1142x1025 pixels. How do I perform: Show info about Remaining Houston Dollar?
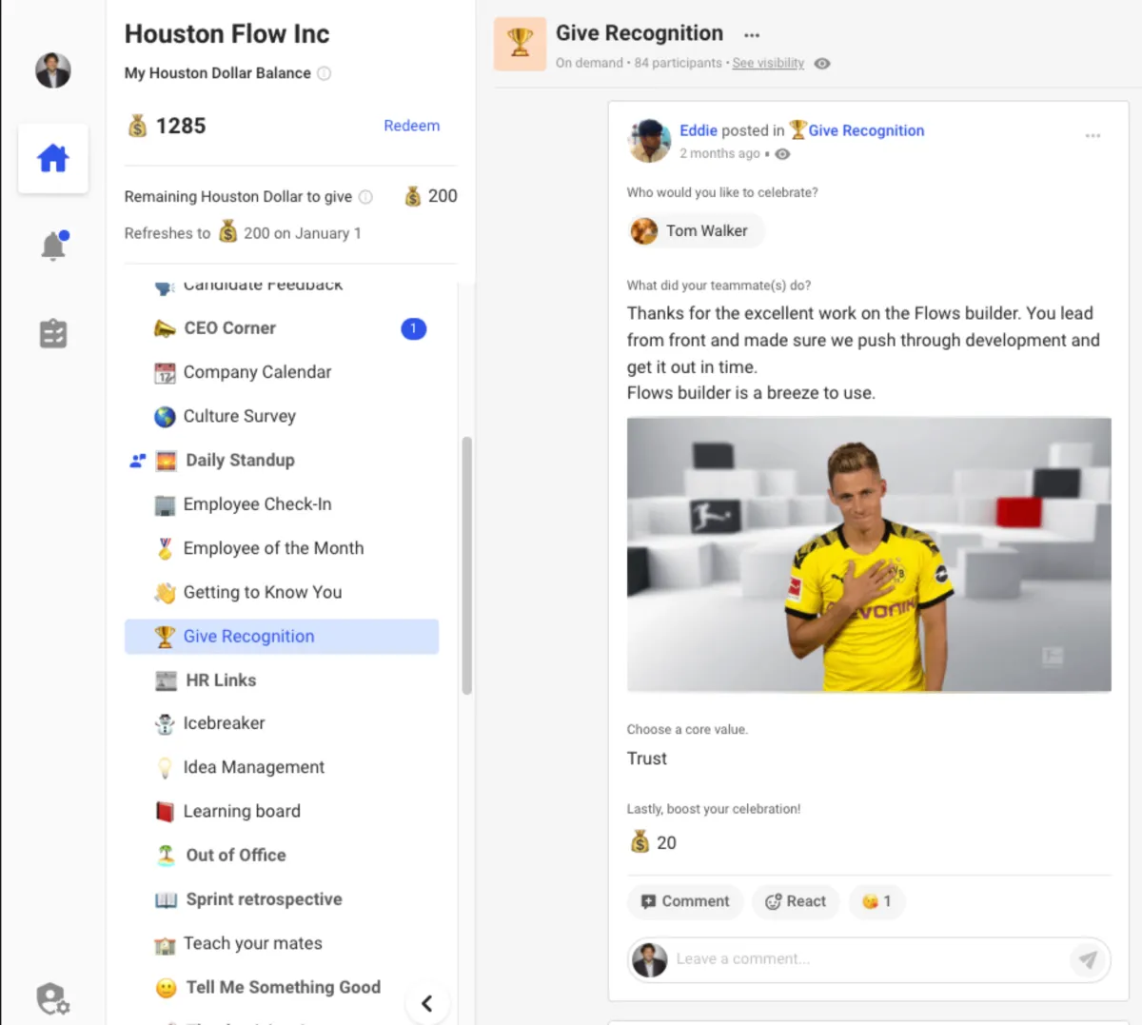pyautogui.click(x=365, y=197)
